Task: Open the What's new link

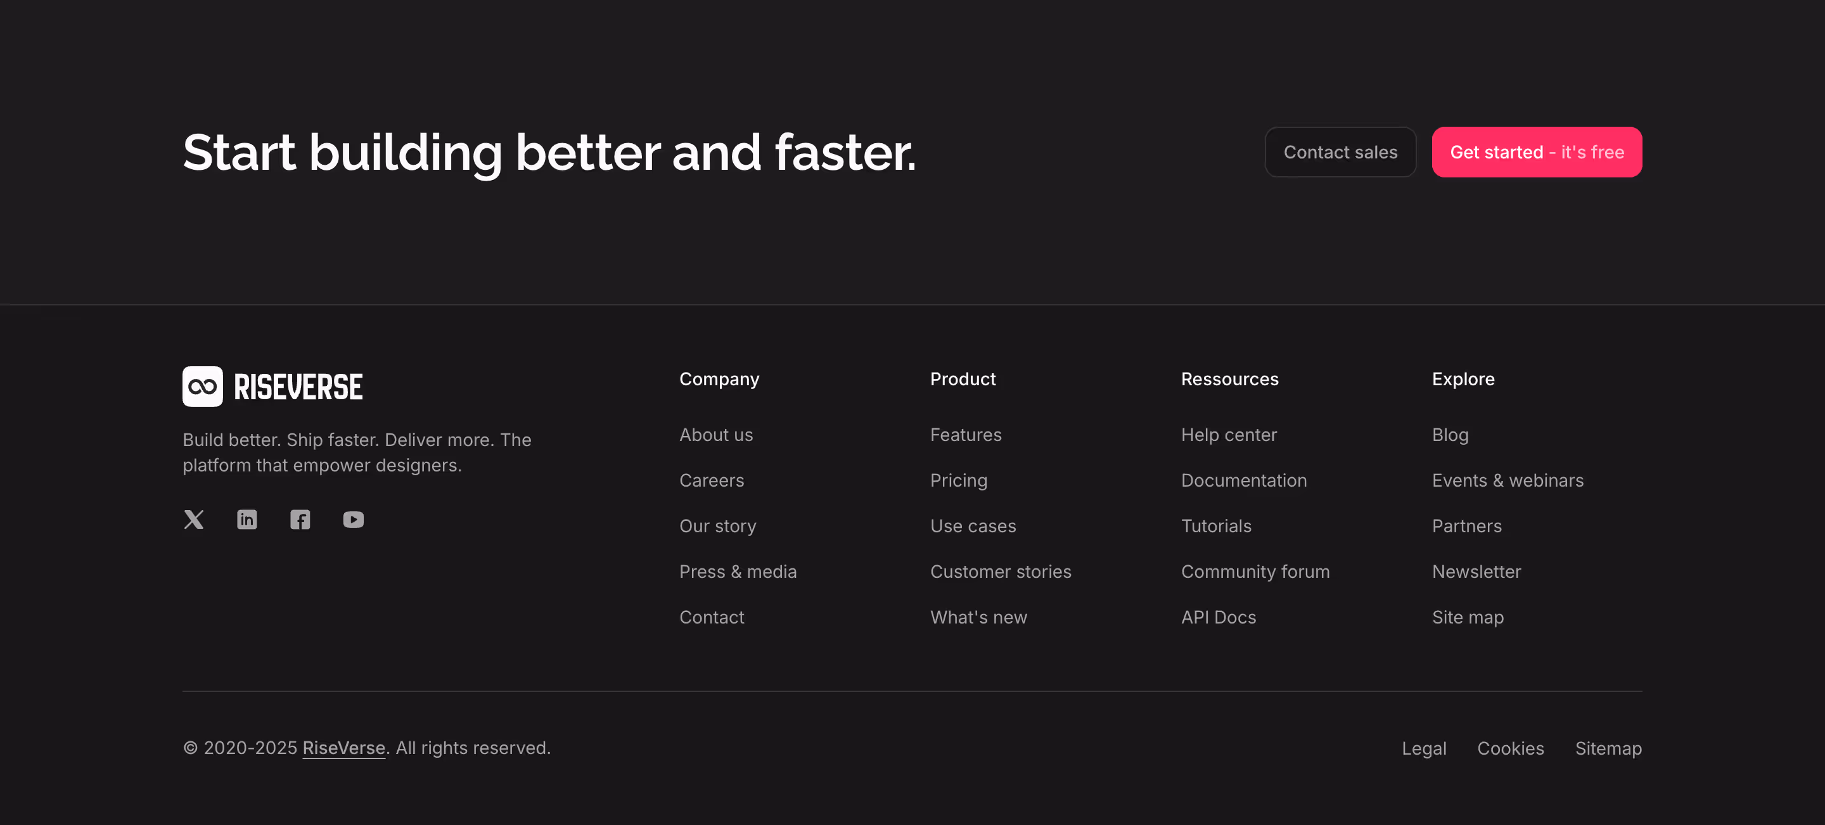Action: click(x=978, y=617)
